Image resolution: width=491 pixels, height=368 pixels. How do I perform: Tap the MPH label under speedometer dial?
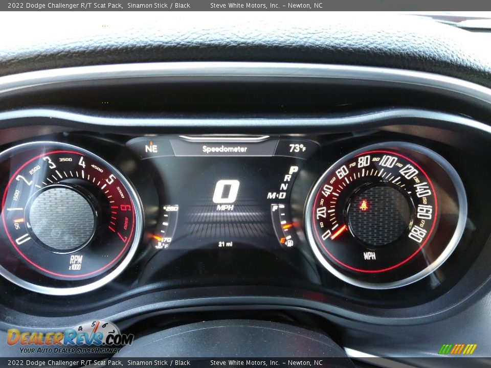pos(369,256)
